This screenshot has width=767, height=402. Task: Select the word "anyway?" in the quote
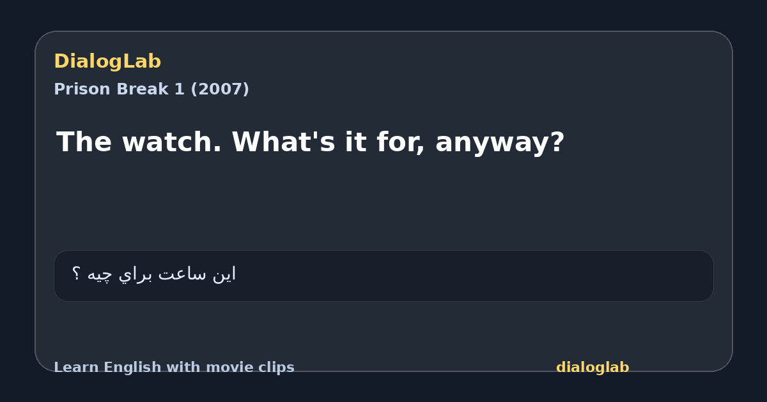coord(500,142)
